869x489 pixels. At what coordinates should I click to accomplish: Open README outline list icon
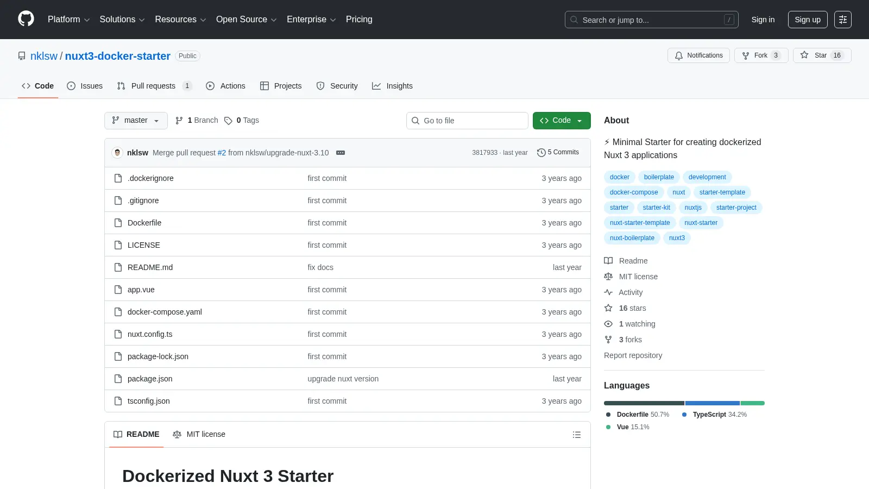pos(577,435)
